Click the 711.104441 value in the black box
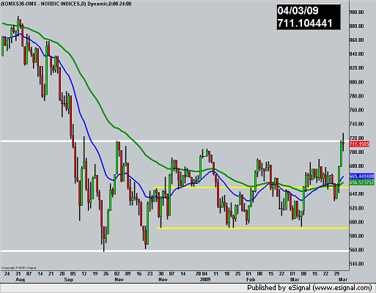Screen dimensions: 376x293 pos(305,23)
